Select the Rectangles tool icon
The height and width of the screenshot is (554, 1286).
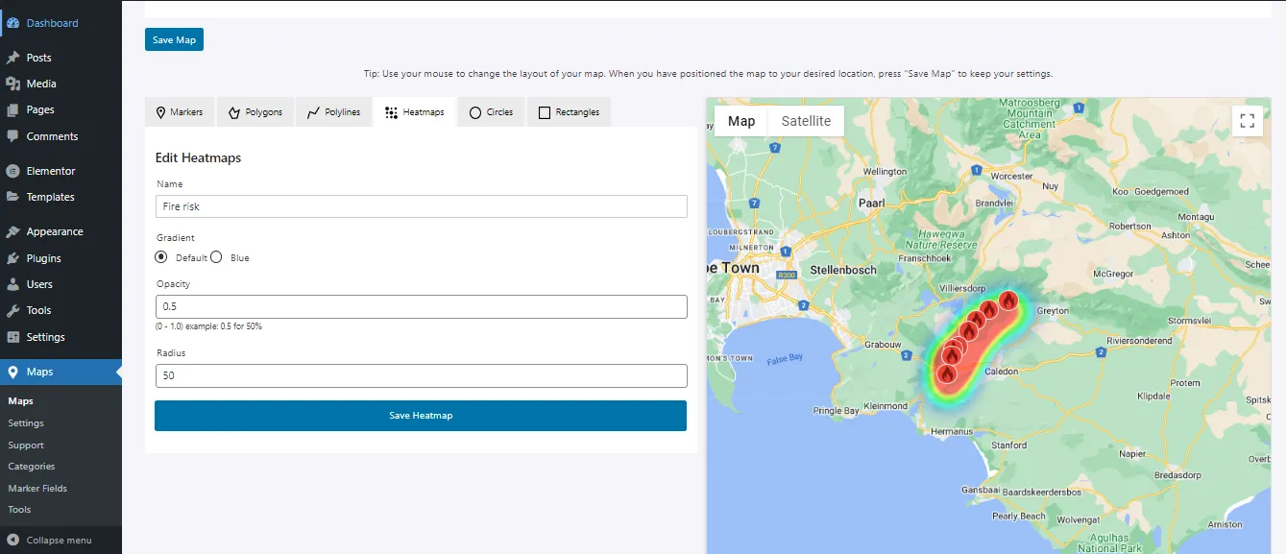[x=543, y=111]
